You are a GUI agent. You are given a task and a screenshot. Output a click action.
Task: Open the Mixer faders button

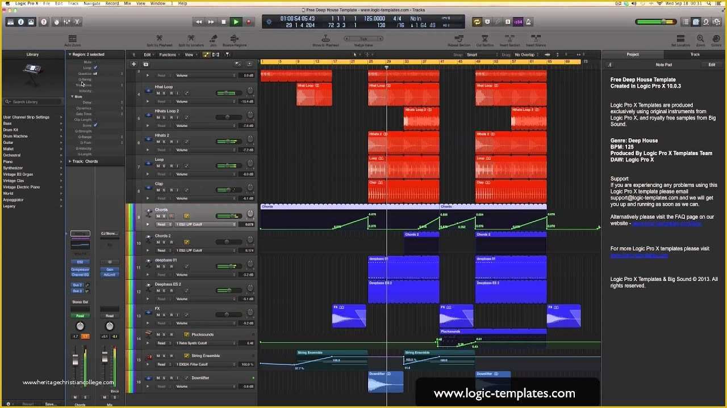click(67, 22)
